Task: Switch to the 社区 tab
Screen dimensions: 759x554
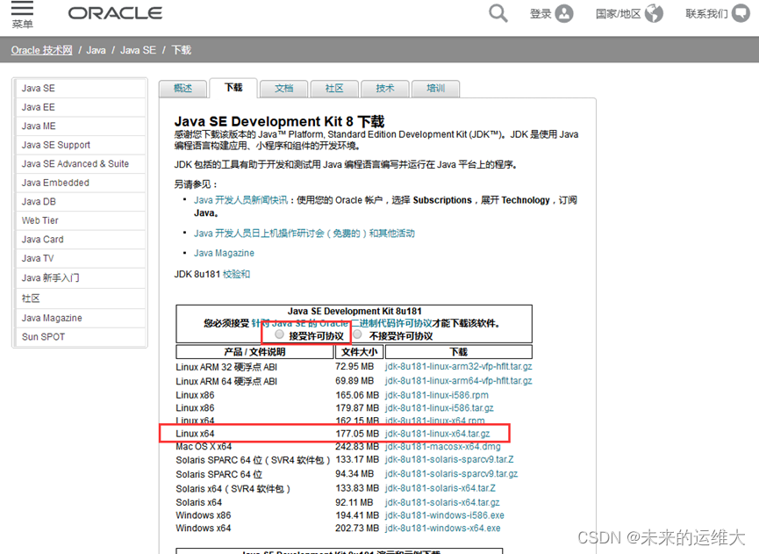Action: [334, 89]
